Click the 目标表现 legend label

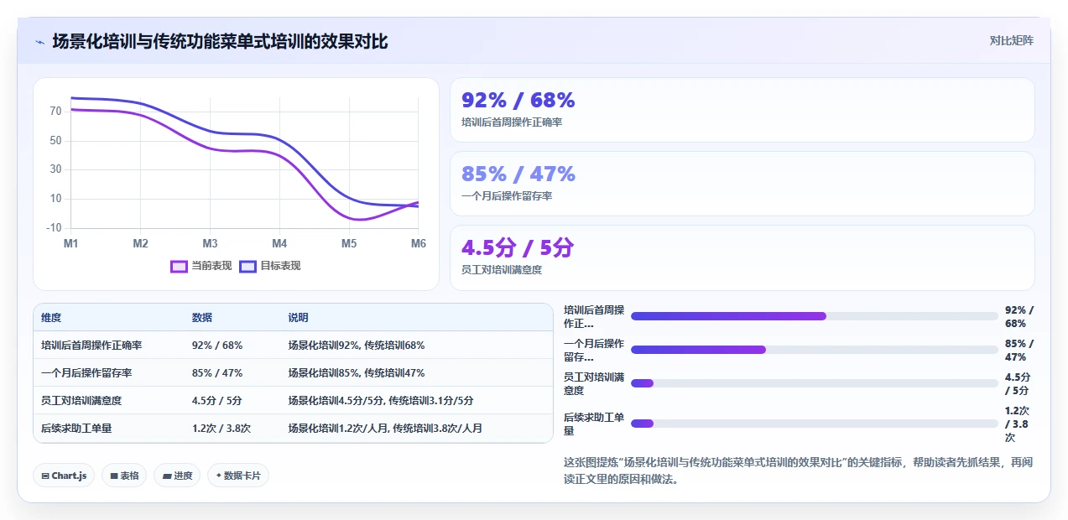[280, 266]
